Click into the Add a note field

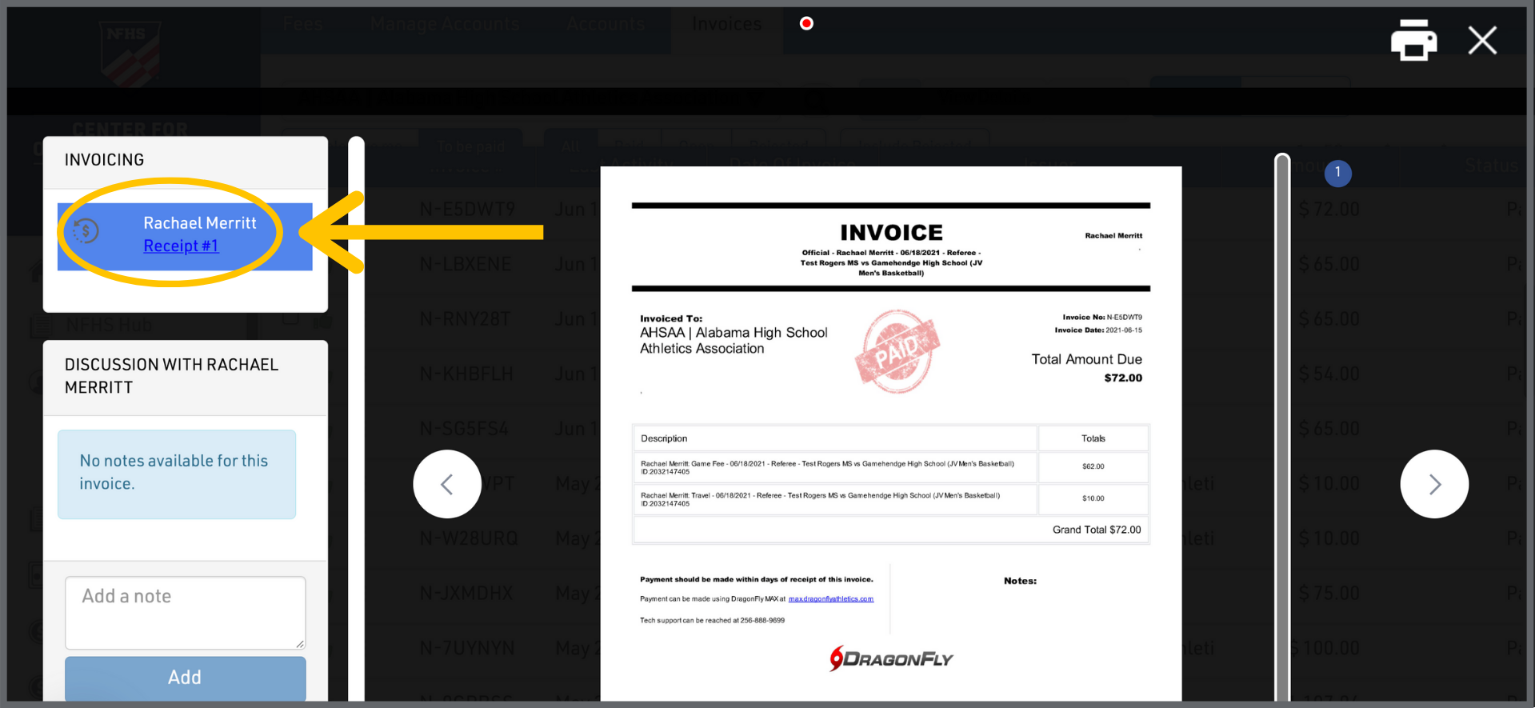(x=185, y=612)
